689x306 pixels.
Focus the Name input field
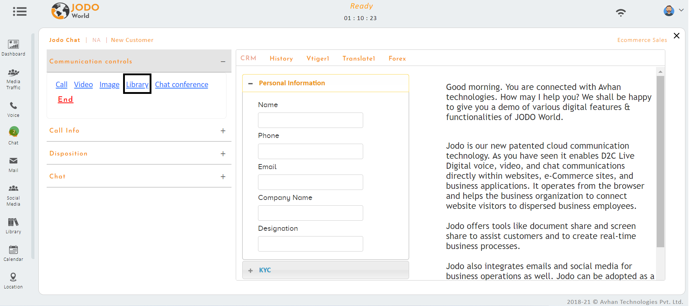coord(310,120)
